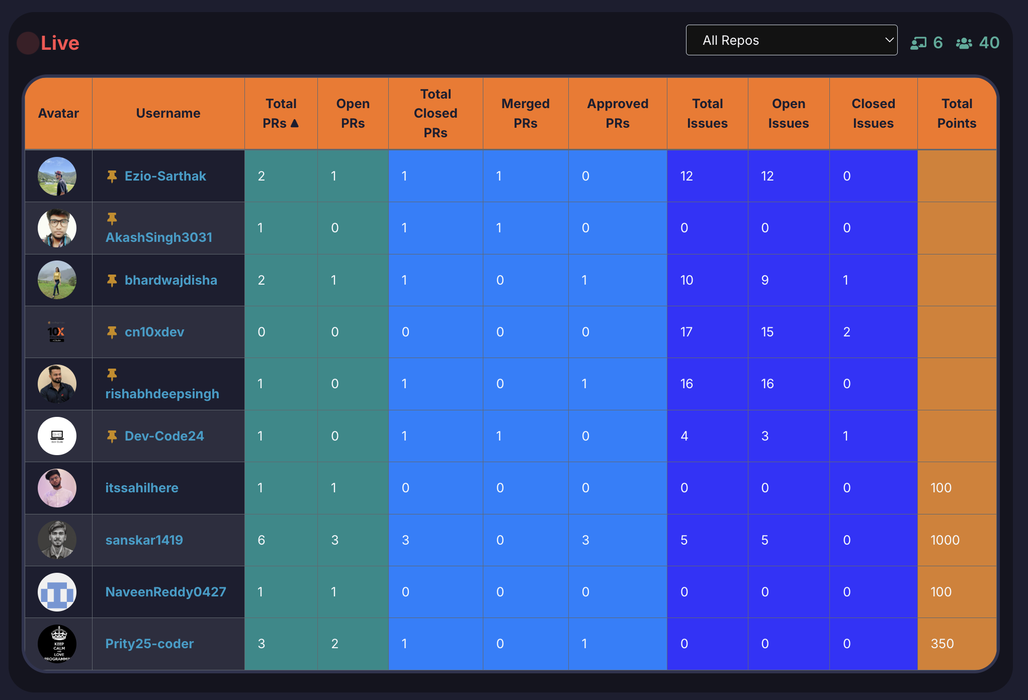Click the Merged PRs column header

click(525, 113)
